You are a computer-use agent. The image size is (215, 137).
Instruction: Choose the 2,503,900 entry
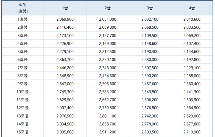tap(192, 100)
